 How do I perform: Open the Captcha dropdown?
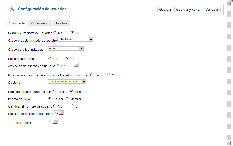click(67, 82)
